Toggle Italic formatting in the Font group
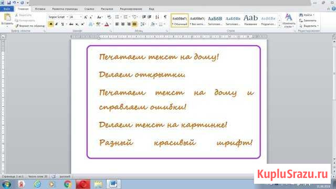 click(x=57, y=24)
